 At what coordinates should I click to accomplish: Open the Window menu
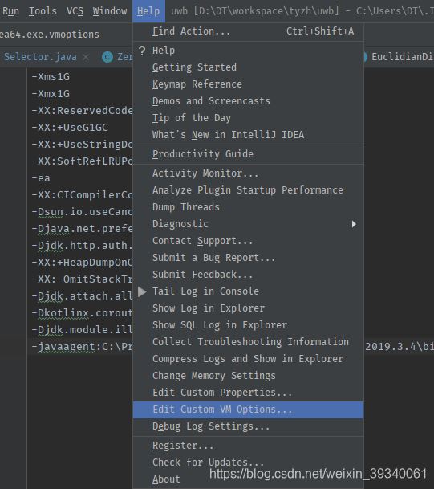click(110, 11)
